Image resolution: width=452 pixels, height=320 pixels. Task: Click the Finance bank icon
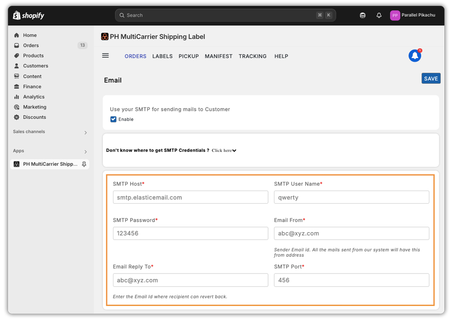tap(17, 87)
